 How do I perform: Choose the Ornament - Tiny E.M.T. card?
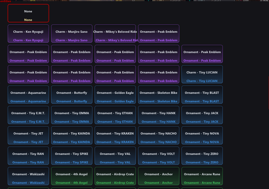coord(28,115)
